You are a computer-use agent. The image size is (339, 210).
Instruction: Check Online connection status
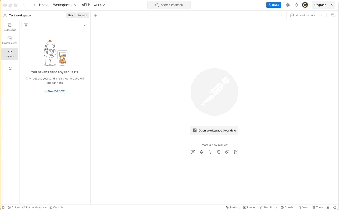click(x=14, y=207)
